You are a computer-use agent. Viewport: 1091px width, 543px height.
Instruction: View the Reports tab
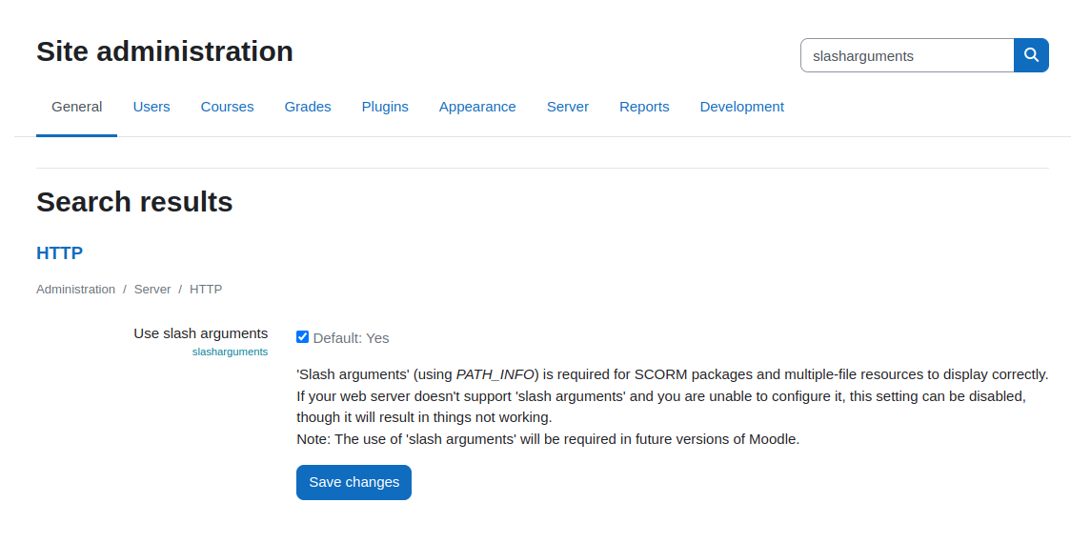(x=644, y=107)
